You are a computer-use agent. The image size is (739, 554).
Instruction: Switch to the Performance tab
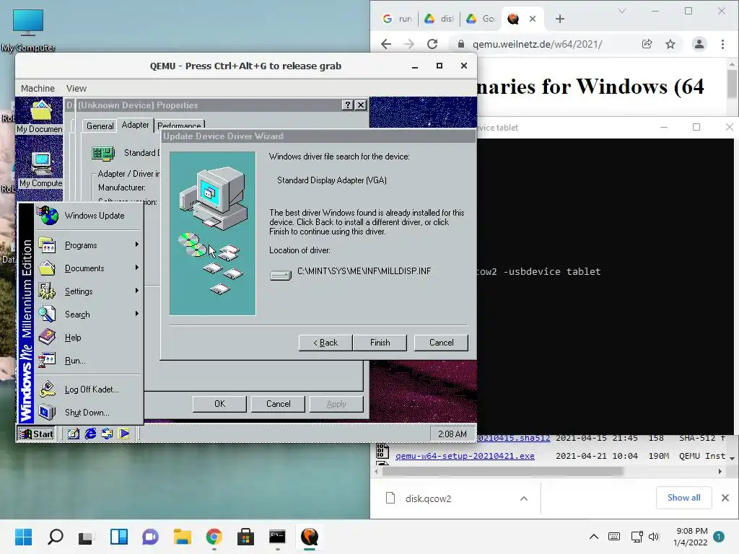click(x=179, y=126)
